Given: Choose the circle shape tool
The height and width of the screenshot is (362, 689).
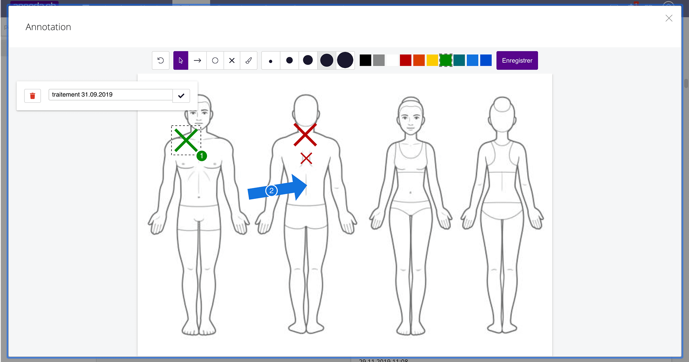Looking at the screenshot, I should point(215,61).
